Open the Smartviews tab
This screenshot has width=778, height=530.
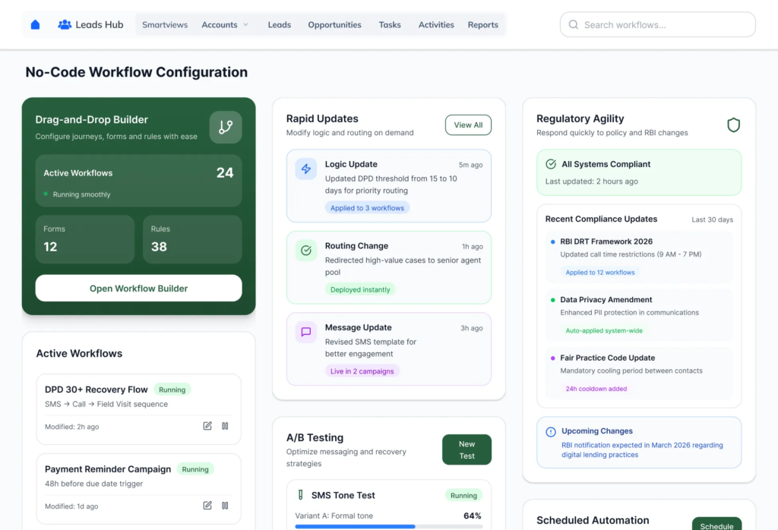tap(165, 25)
